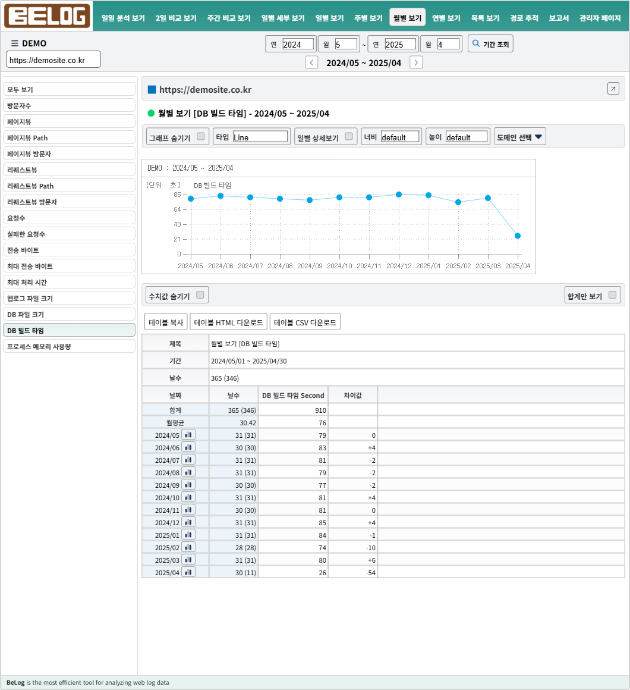Open daily chart icon for 2024/08
Screen dimensions: 630x690
point(188,472)
